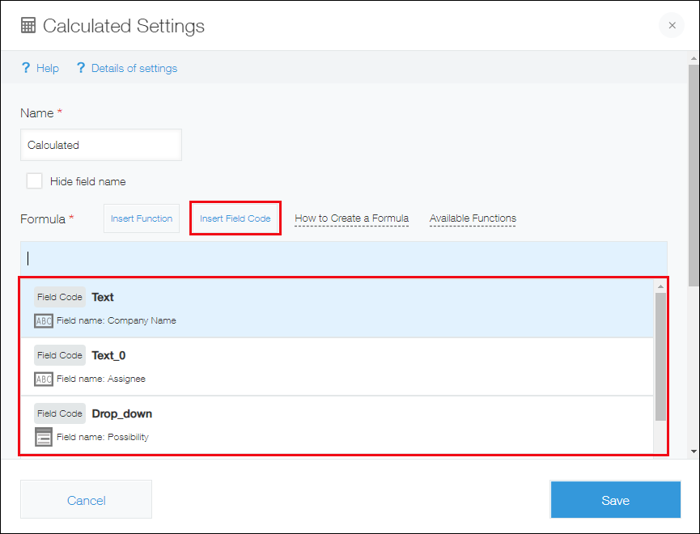Open the Help link
This screenshot has width=700, height=534.
tap(46, 68)
